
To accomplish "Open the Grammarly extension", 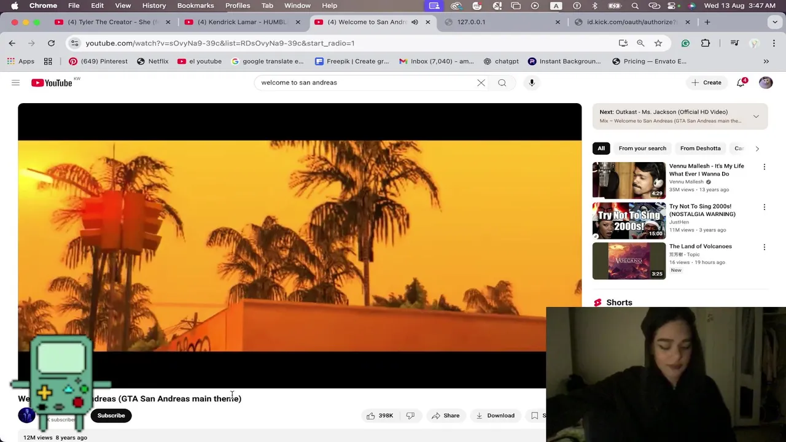I will pos(685,43).
